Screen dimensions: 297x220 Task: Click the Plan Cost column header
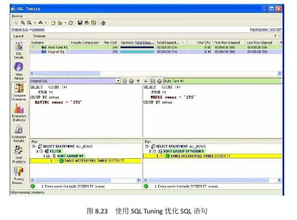[110, 43]
